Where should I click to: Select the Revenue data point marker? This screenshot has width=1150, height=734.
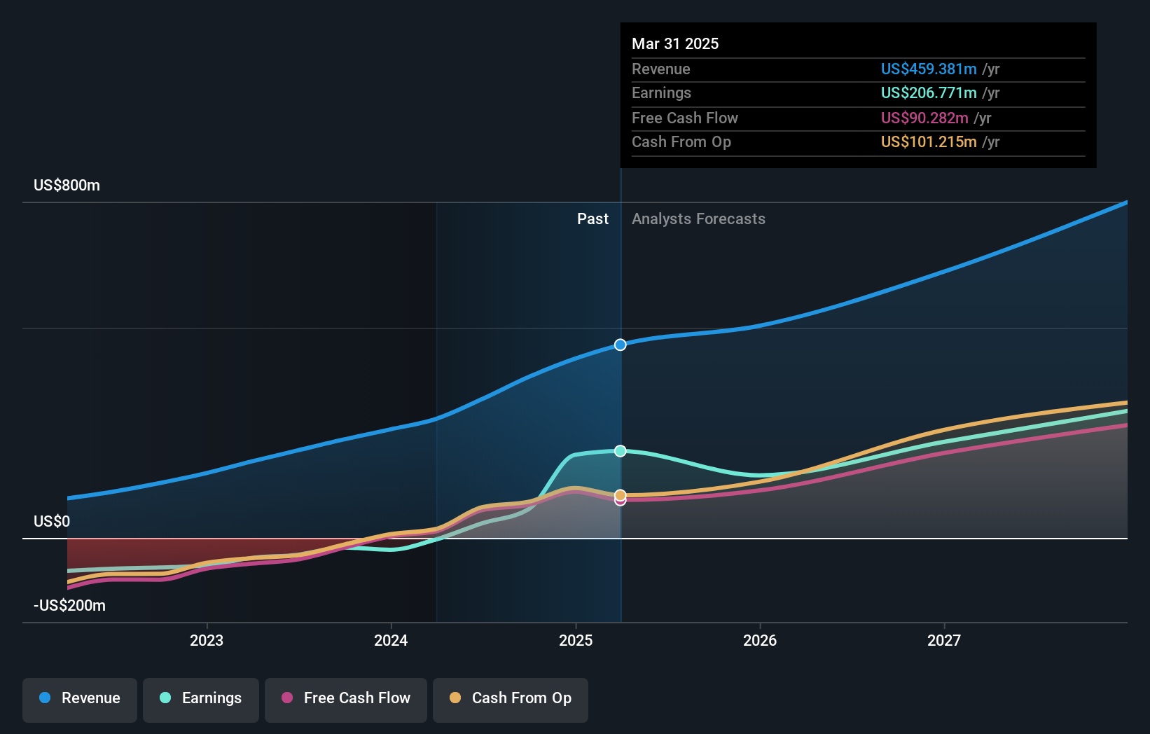click(621, 345)
